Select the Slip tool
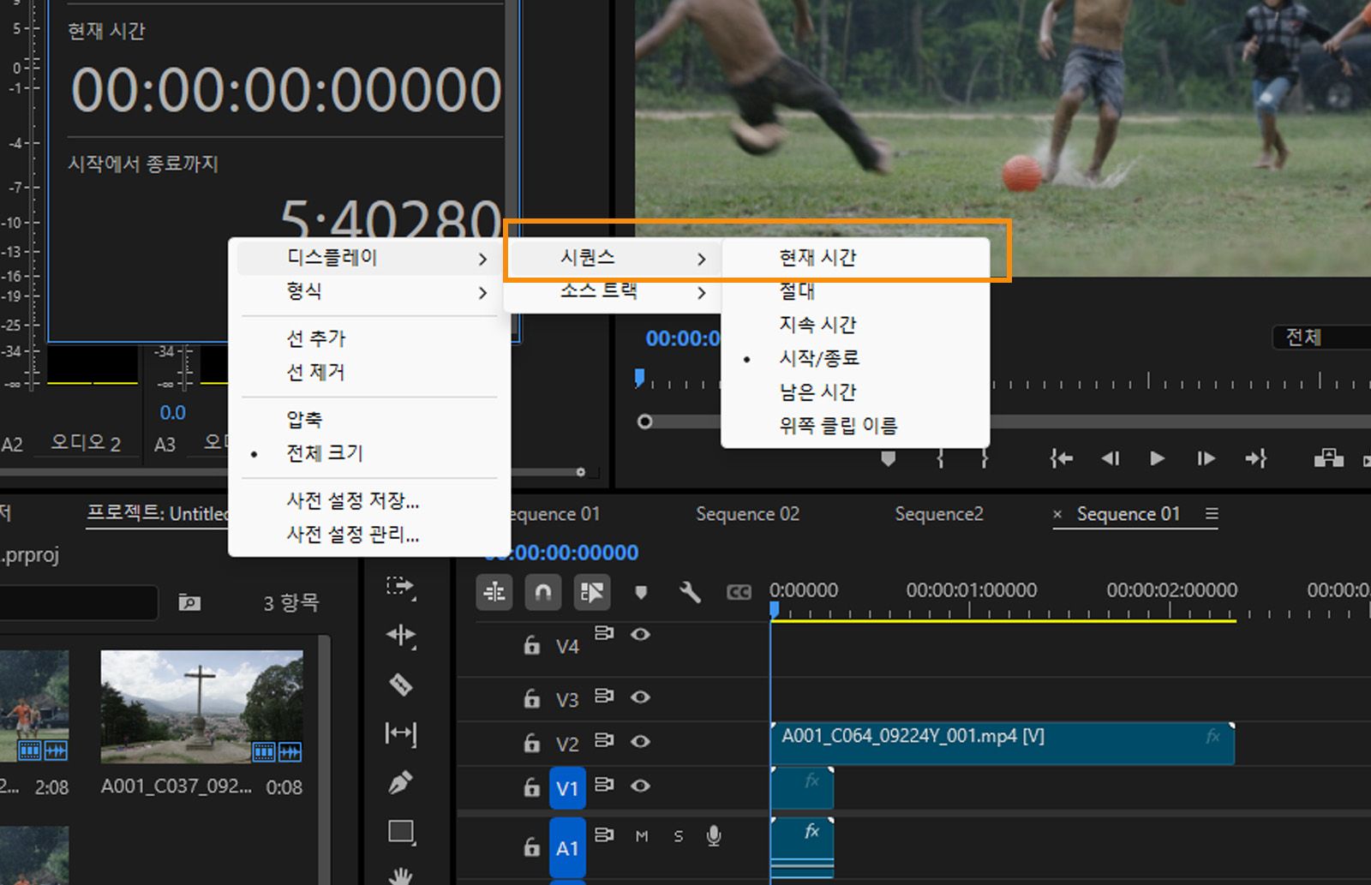Screen dimensions: 1371x885 tap(400, 733)
